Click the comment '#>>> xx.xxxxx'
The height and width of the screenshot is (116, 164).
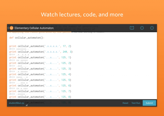click(x=18, y=60)
